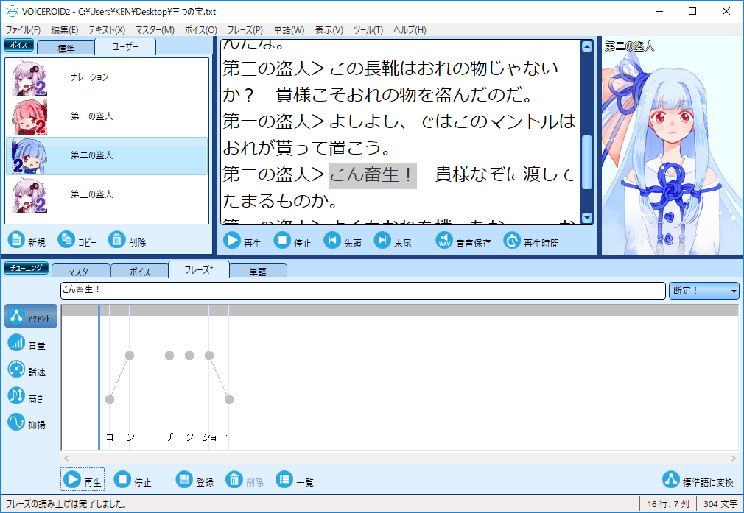Click the accent point above ー
744x513 pixels.
coord(229,400)
